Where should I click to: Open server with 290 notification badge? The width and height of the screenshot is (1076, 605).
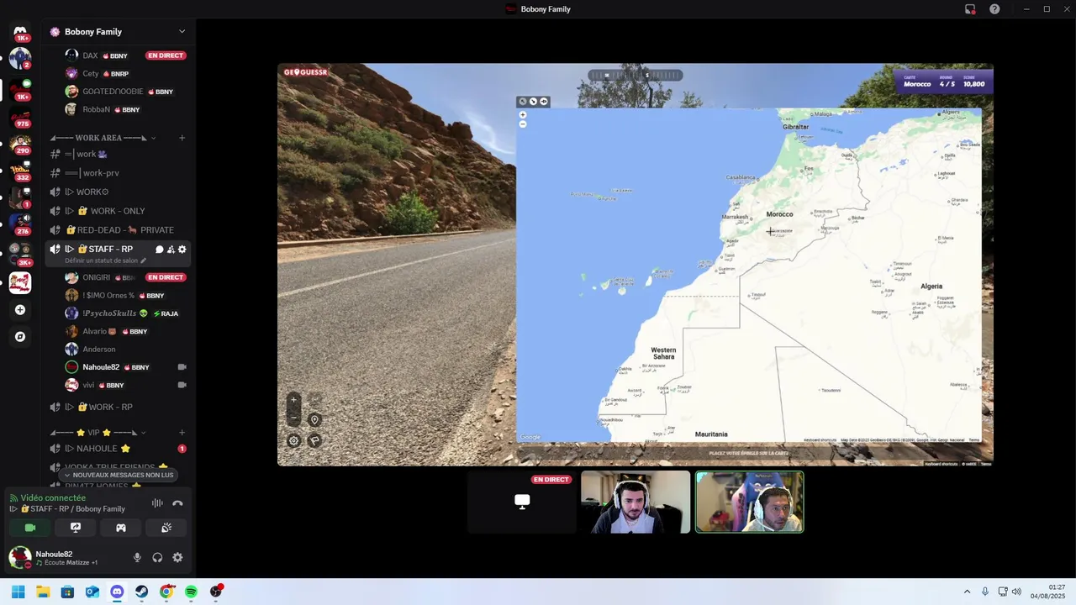click(x=20, y=144)
